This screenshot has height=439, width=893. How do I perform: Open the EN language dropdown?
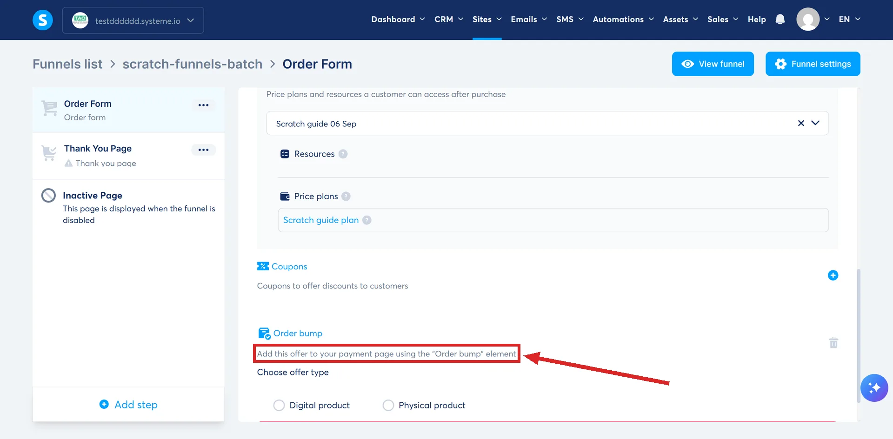pyautogui.click(x=849, y=19)
